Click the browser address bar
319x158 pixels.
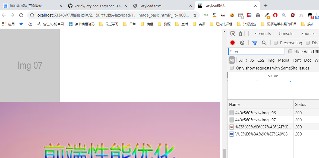113,15
